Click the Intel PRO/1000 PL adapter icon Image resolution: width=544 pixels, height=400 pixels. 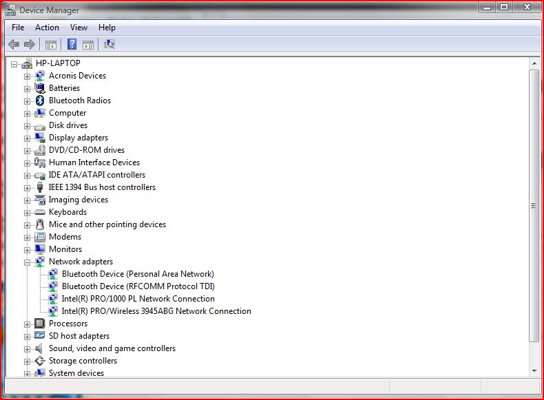click(x=53, y=299)
